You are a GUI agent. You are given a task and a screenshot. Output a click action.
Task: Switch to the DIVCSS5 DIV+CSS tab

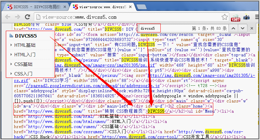tap(34, 6)
